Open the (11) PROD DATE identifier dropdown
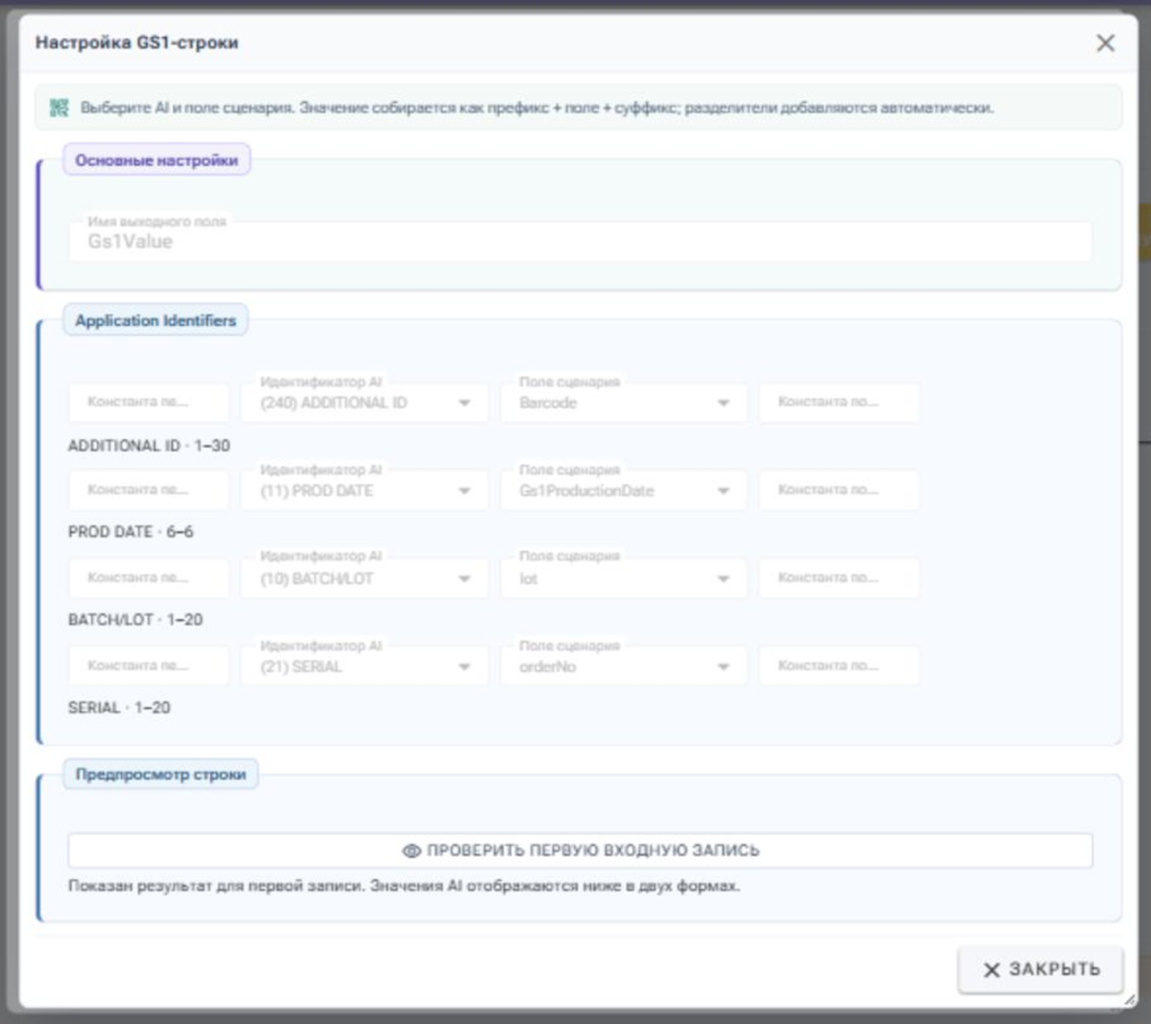This screenshot has height=1024, width=1151. (x=365, y=491)
